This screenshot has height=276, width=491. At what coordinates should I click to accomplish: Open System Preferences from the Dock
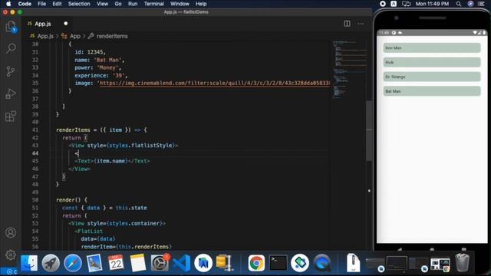pyautogui.click(x=160, y=263)
